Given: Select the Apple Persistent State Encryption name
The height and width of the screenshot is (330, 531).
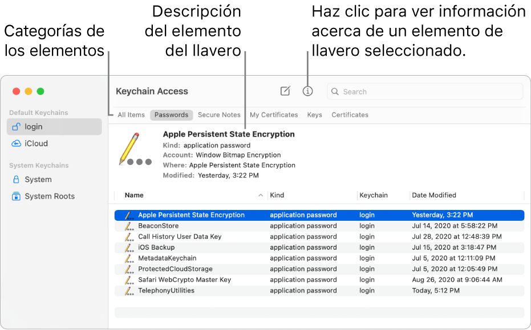Looking at the screenshot, I should pos(191,215).
